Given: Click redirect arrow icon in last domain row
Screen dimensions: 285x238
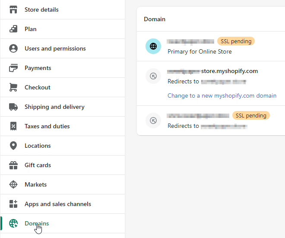Looking at the screenshot, I should 153,121.
